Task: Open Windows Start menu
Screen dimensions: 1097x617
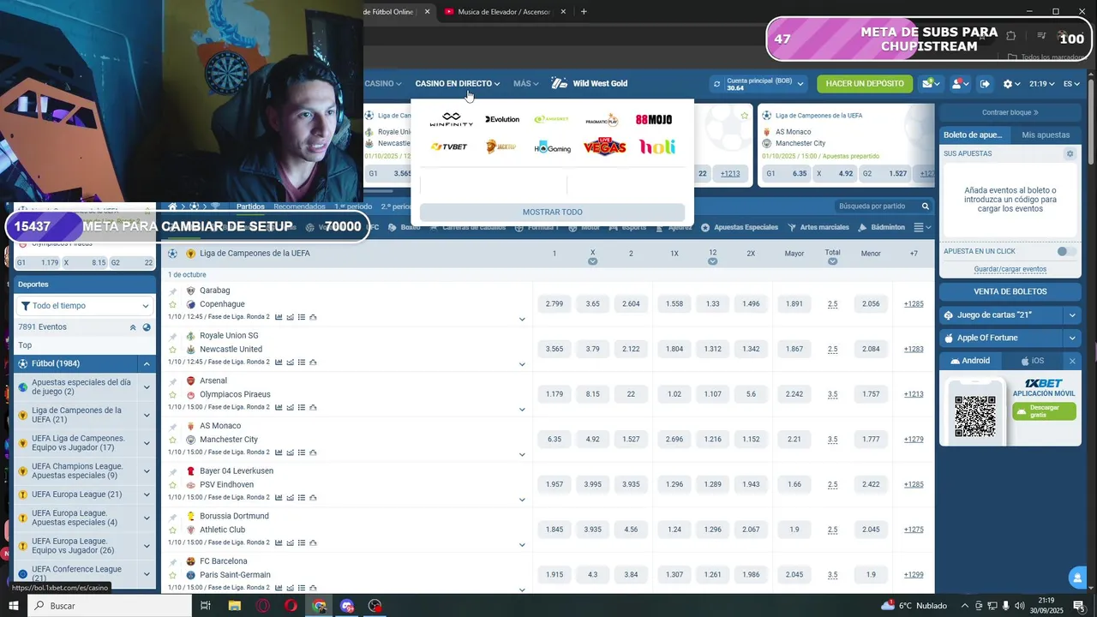Action: pyautogui.click(x=13, y=606)
